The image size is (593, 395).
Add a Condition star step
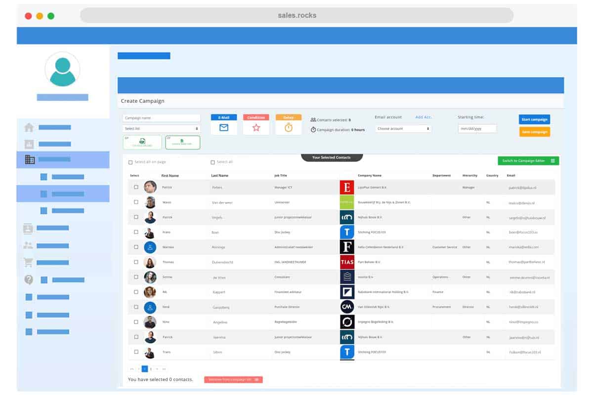click(256, 127)
